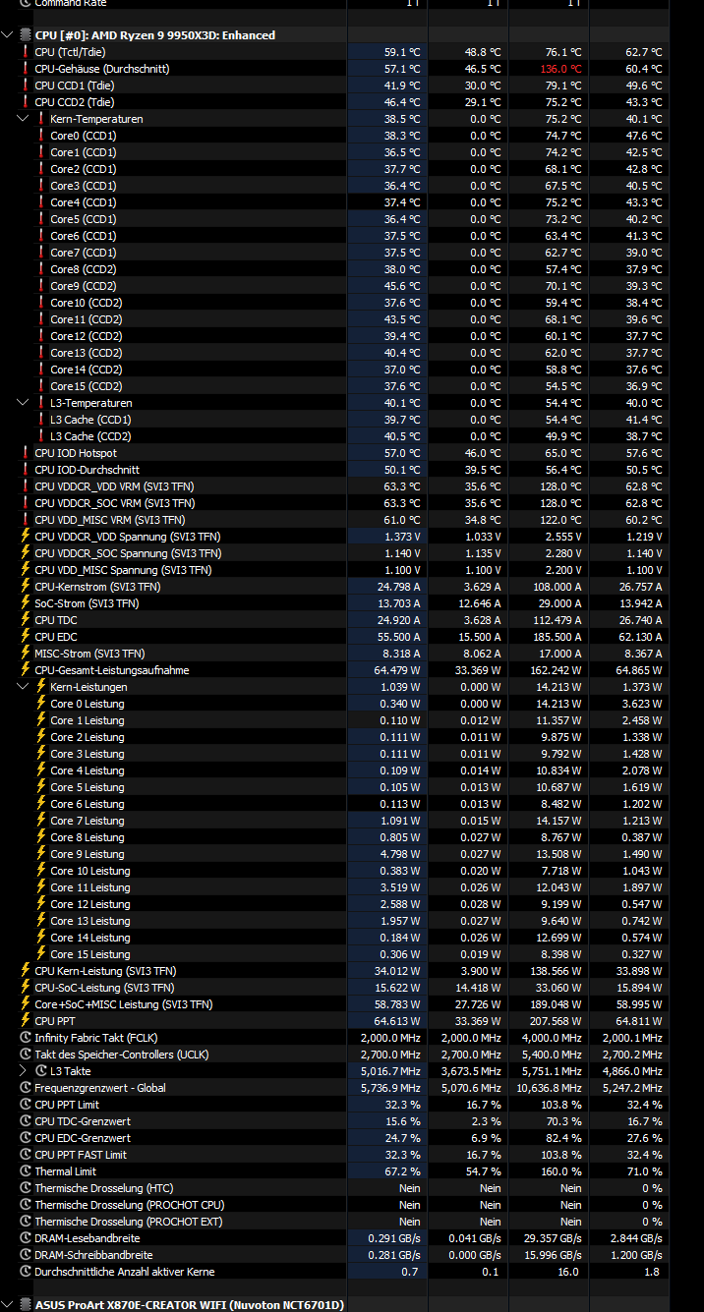
Task: Click the clock icon of L3 Takte
Action: (40, 1071)
